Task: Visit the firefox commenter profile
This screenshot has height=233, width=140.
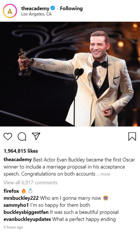Action: tap(11, 191)
